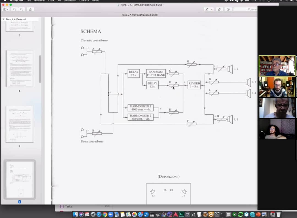The width and height of the screenshot is (297, 218).
Task: Open PowerPoint from the Dock
Action: point(258,214)
